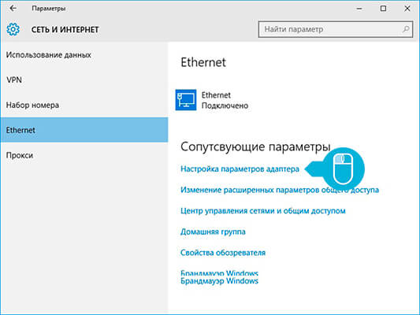The width and height of the screenshot is (420, 315).
Task: Click the blue mouse pointer callout icon
Action: (x=343, y=169)
